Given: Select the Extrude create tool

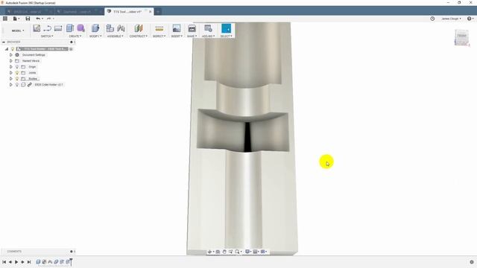Looking at the screenshot, I should [70, 28].
